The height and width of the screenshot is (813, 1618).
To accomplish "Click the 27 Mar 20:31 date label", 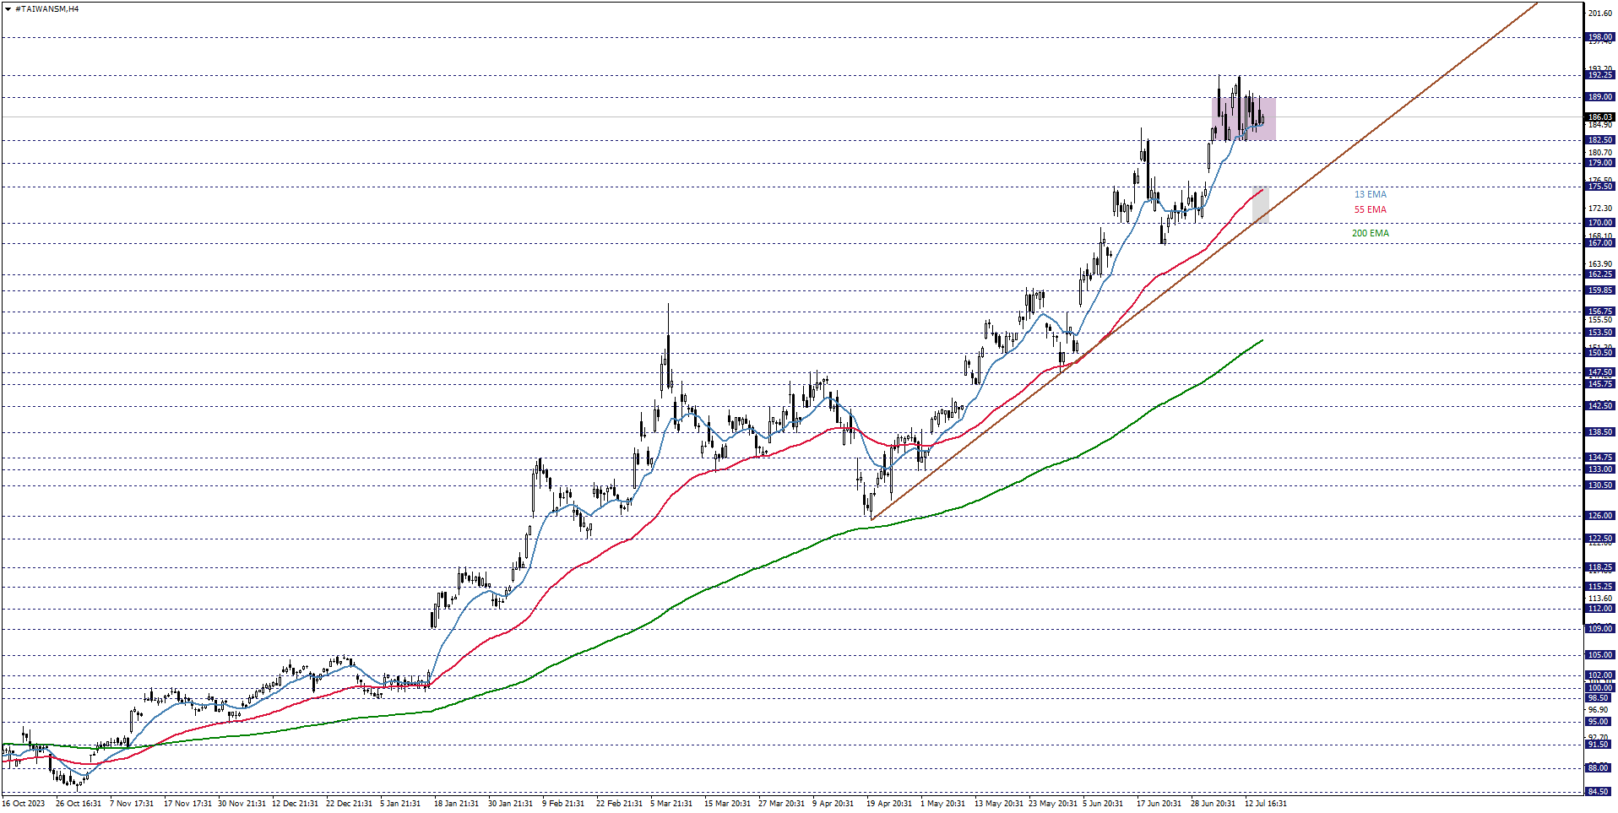I will tap(781, 804).
